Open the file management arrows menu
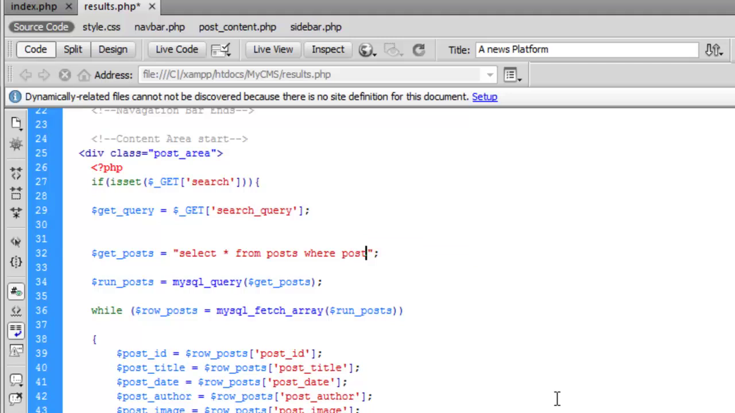The image size is (735, 413). click(x=714, y=50)
